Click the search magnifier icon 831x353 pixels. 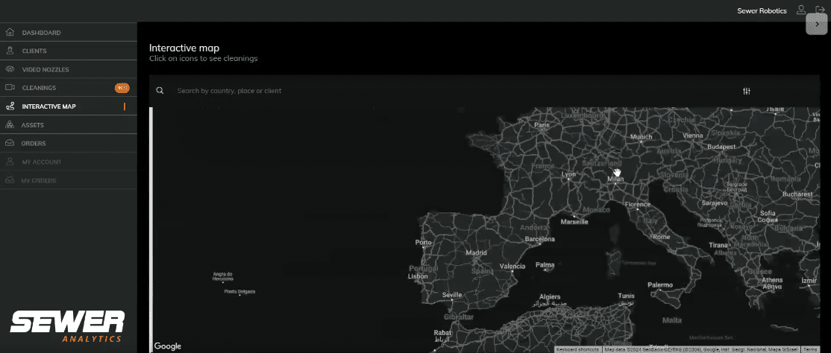click(160, 91)
